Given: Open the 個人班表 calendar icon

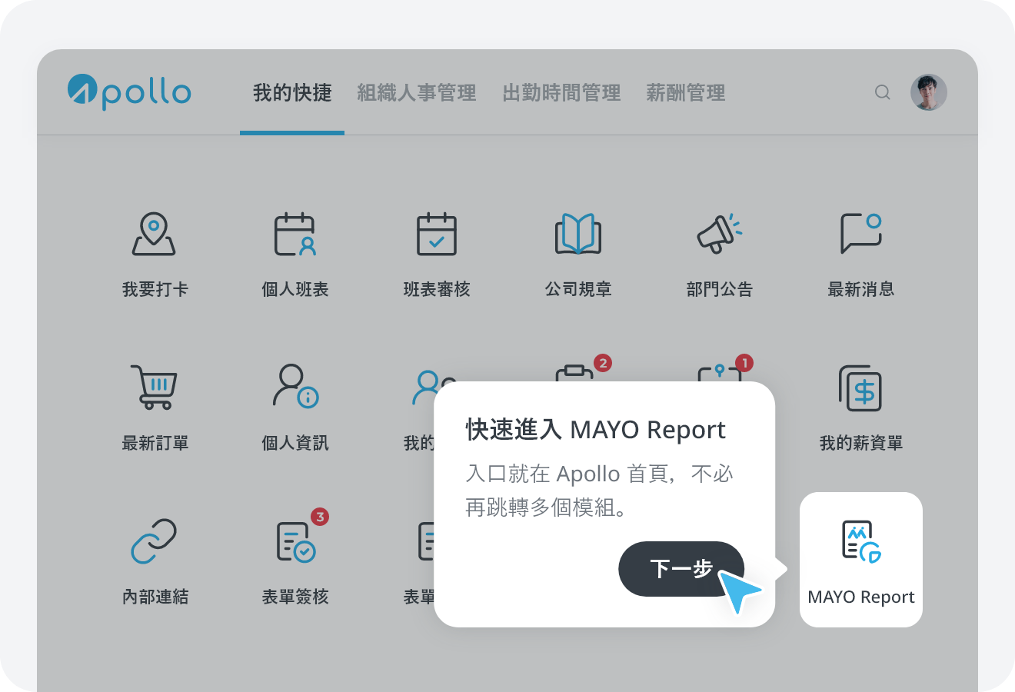Looking at the screenshot, I should point(295,234).
